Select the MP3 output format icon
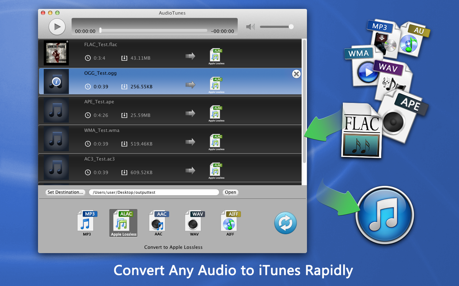459x286 pixels. [x=87, y=222]
